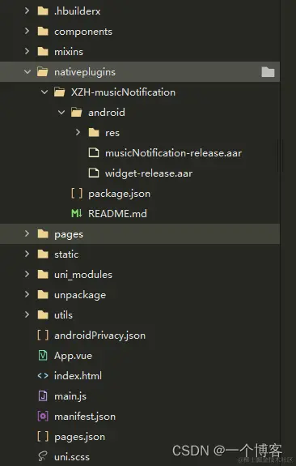Open the pages.json file

click(x=79, y=437)
